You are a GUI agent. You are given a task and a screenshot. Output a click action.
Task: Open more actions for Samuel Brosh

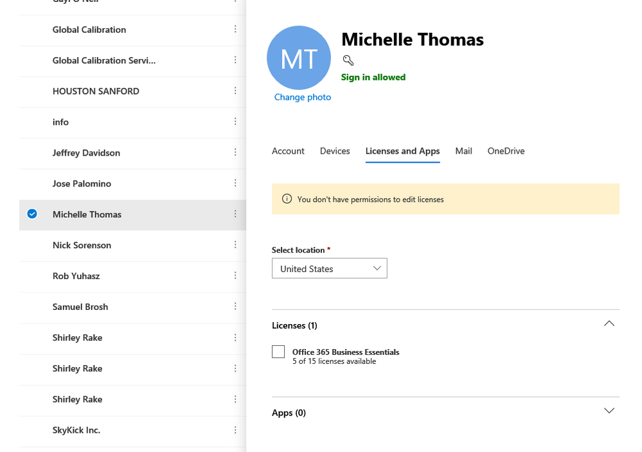pos(235,307)
